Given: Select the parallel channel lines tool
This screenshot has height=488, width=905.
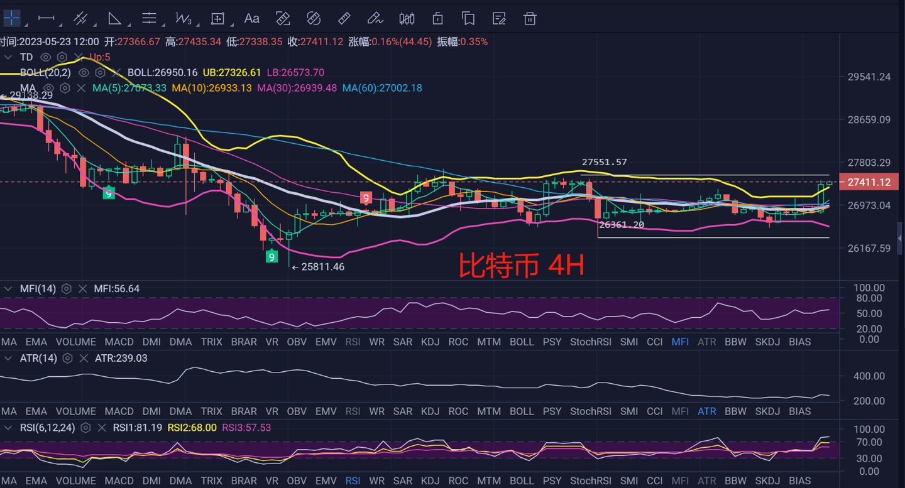Looking at the screenshot, I should pos(80,18).
